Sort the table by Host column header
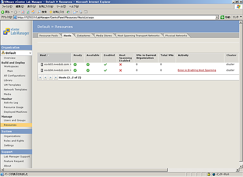 click(x=43, y=55)
